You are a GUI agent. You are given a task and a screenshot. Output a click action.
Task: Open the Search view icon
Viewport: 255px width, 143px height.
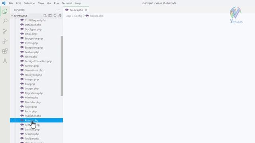coord(5,21)
